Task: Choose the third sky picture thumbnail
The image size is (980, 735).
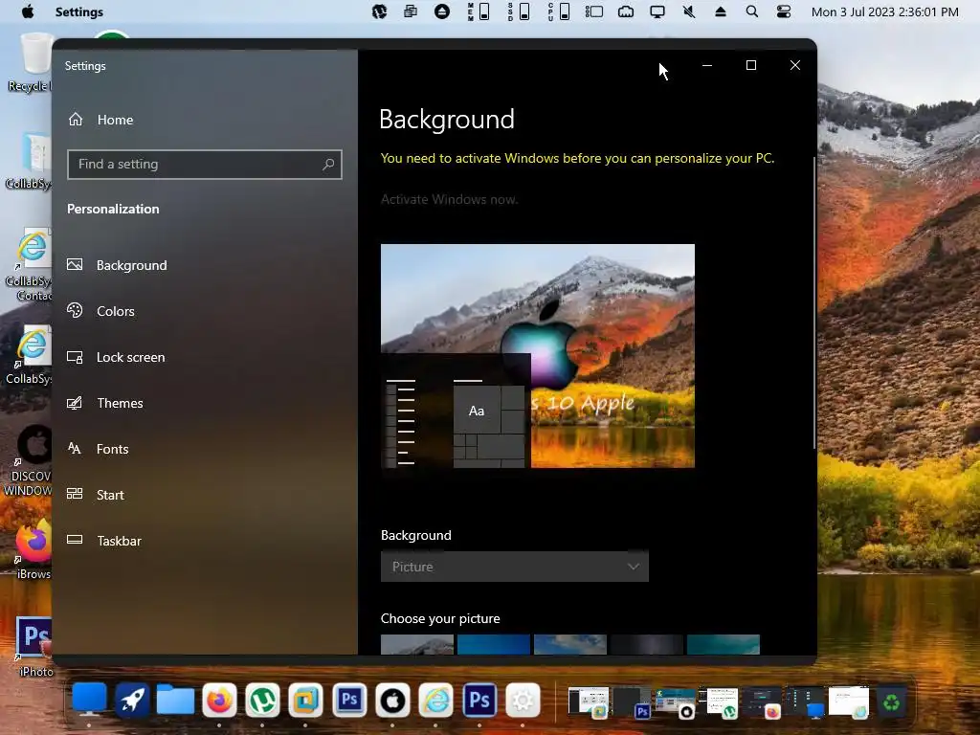Action: 570,644
